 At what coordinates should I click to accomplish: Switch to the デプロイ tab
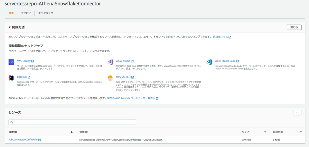(x=26, y=13)
